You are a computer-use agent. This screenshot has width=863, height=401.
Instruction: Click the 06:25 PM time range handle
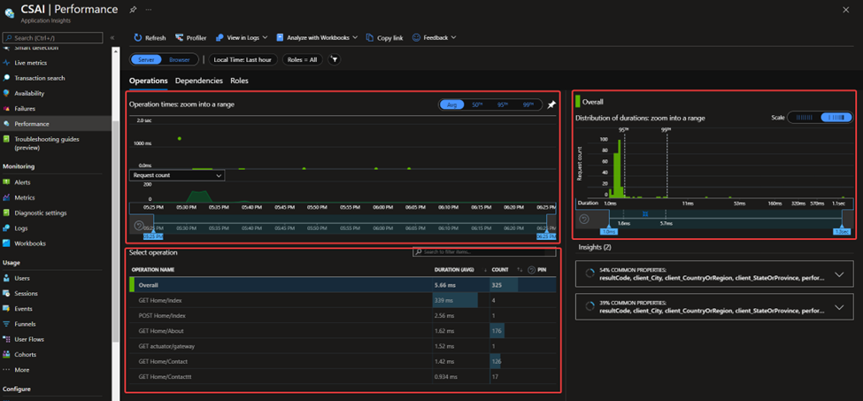point(546,236)
